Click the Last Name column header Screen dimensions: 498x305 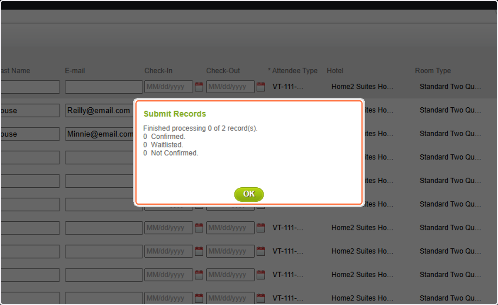pyautogui.click(x=15, y=71)
